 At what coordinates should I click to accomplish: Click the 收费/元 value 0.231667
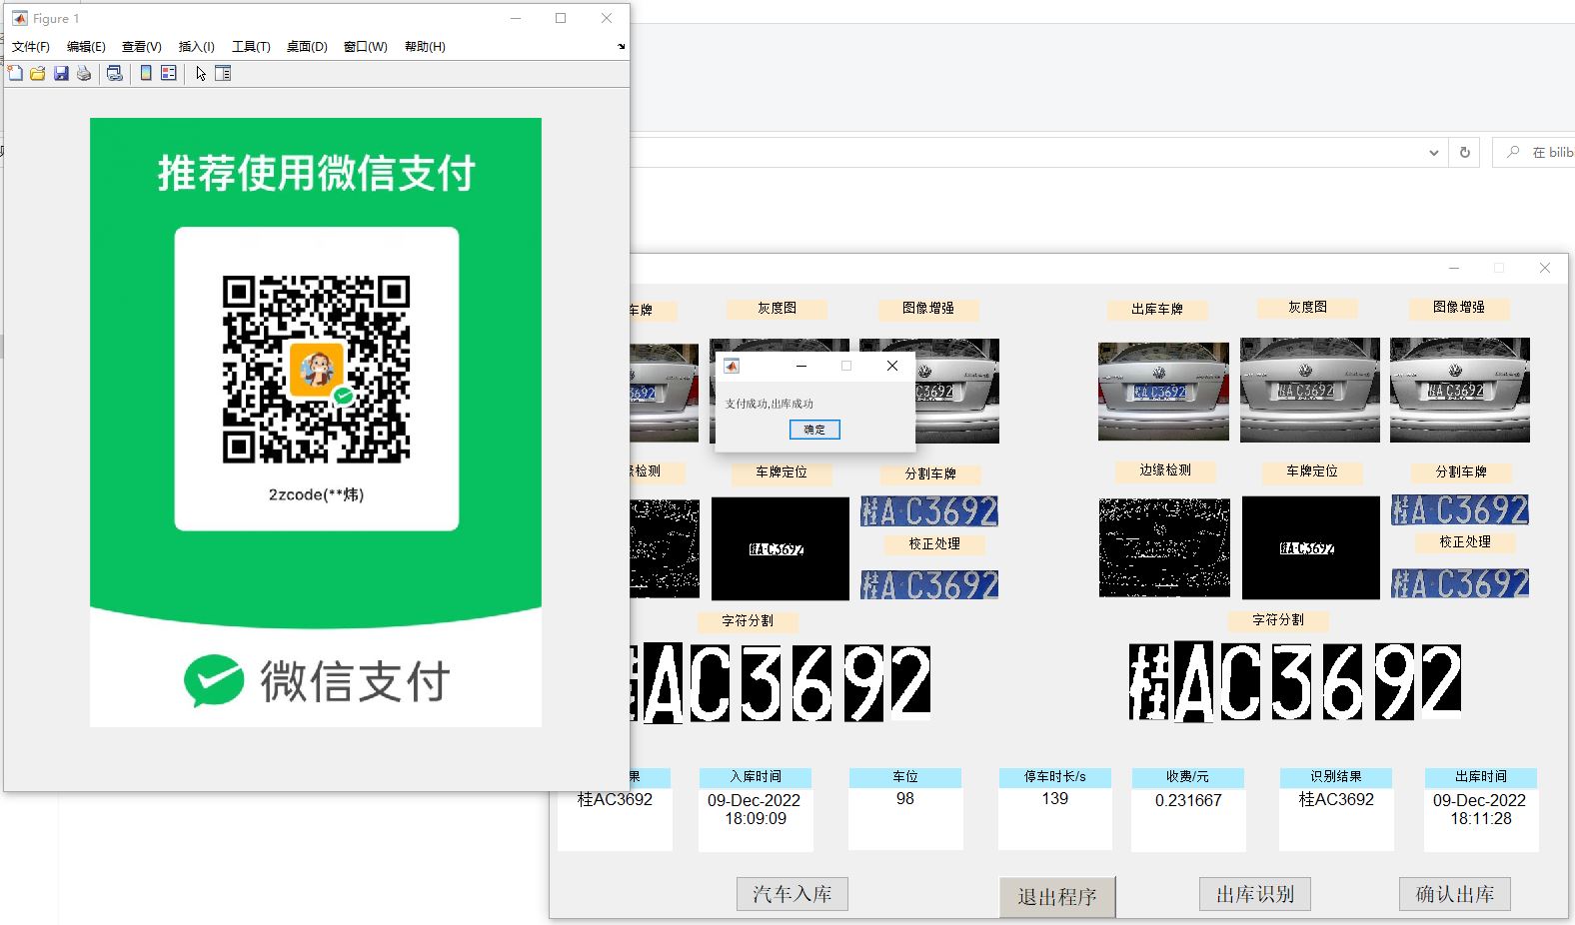pos(1188,800)
